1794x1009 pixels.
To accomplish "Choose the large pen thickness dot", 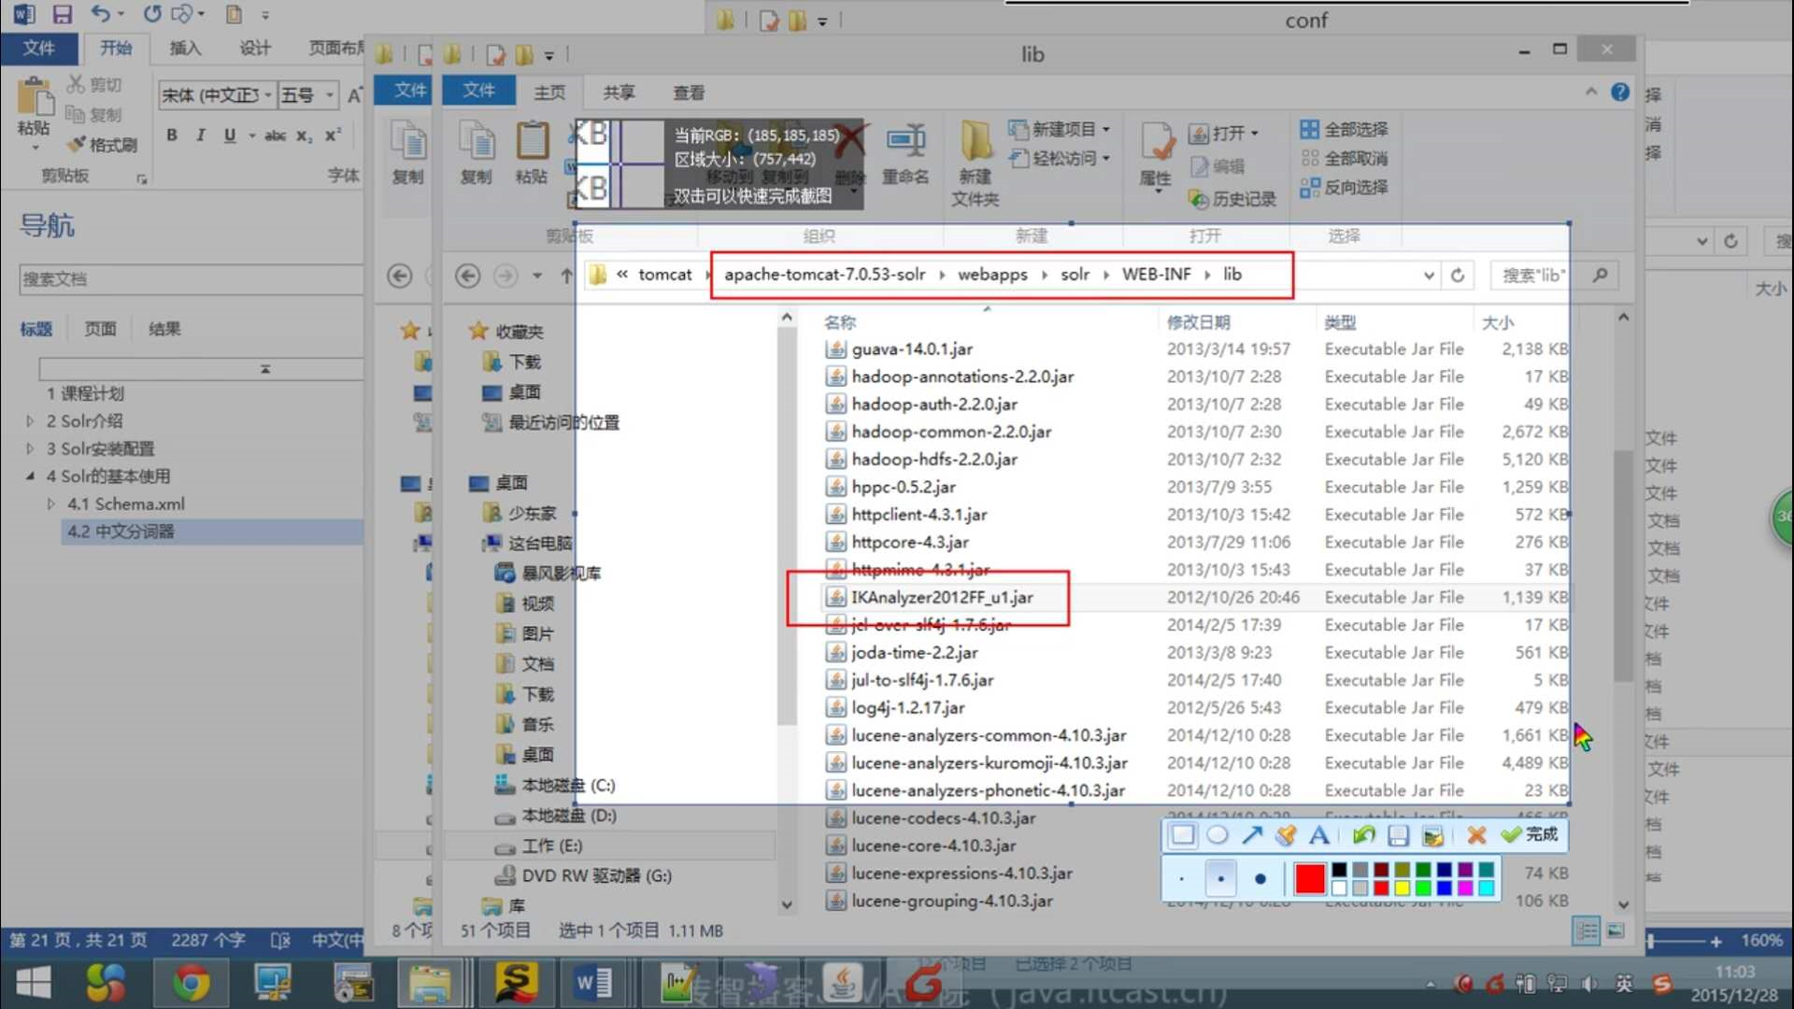I will (1260, 879).
